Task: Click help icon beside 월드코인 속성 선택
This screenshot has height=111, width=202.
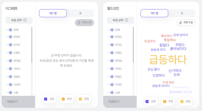Action: 126,20
